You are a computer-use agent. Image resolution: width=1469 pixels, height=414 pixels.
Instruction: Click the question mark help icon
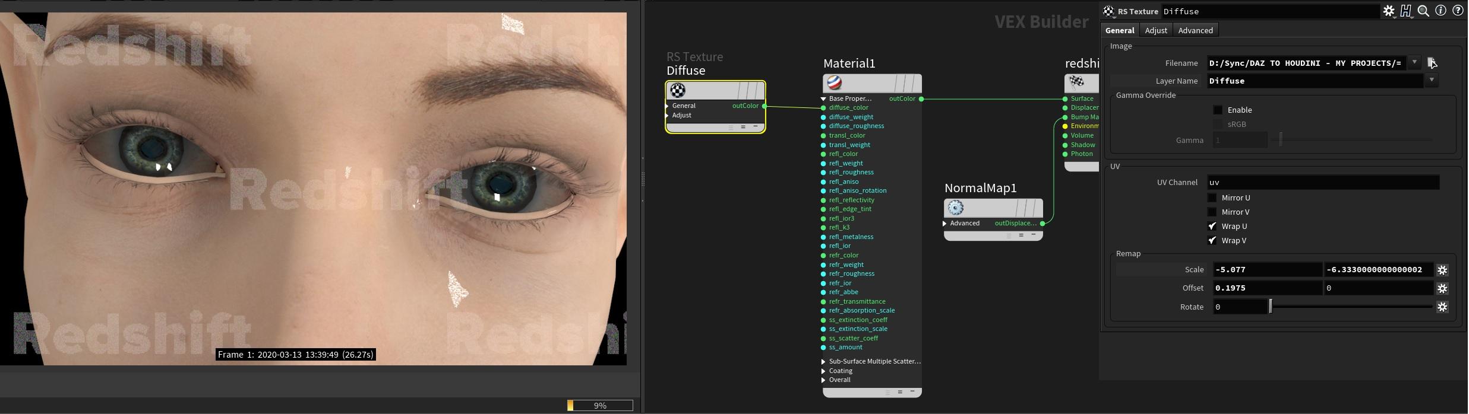click(x=1458, y=11)
